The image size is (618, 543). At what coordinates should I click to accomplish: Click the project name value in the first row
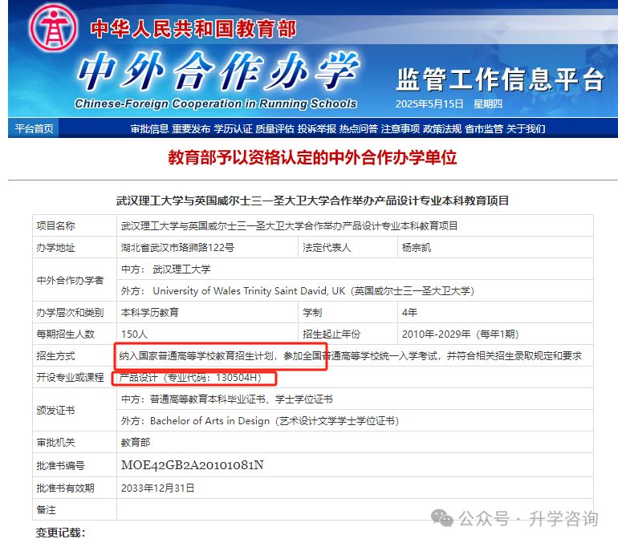point(289,226)
